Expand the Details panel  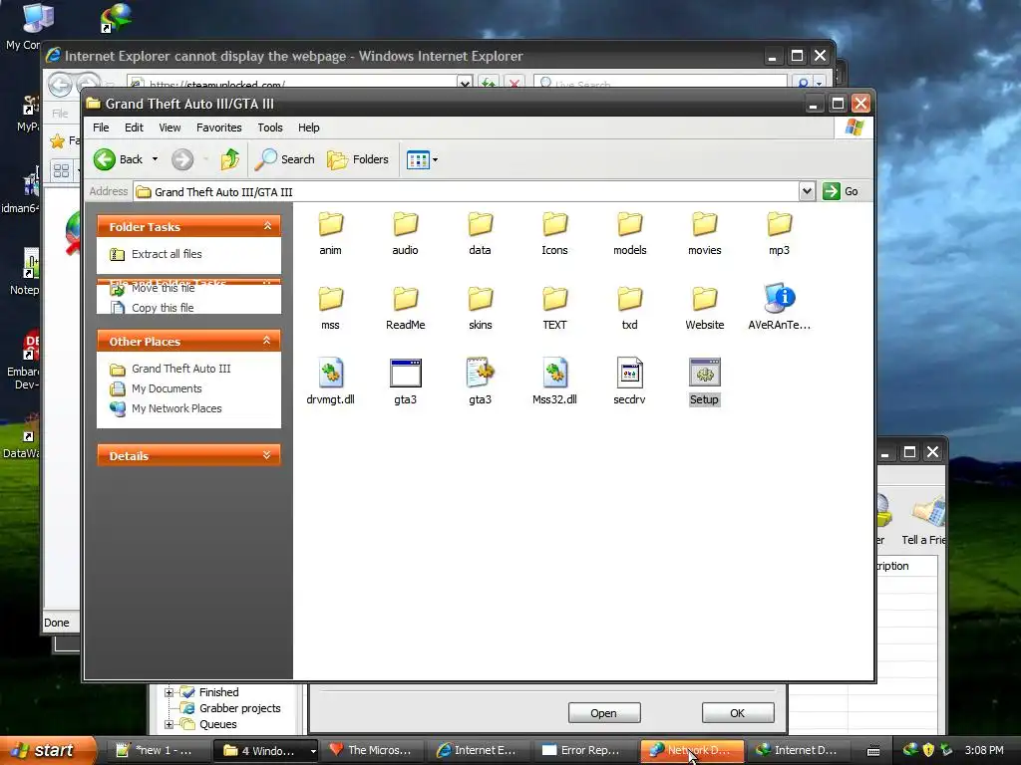(267, 455)
